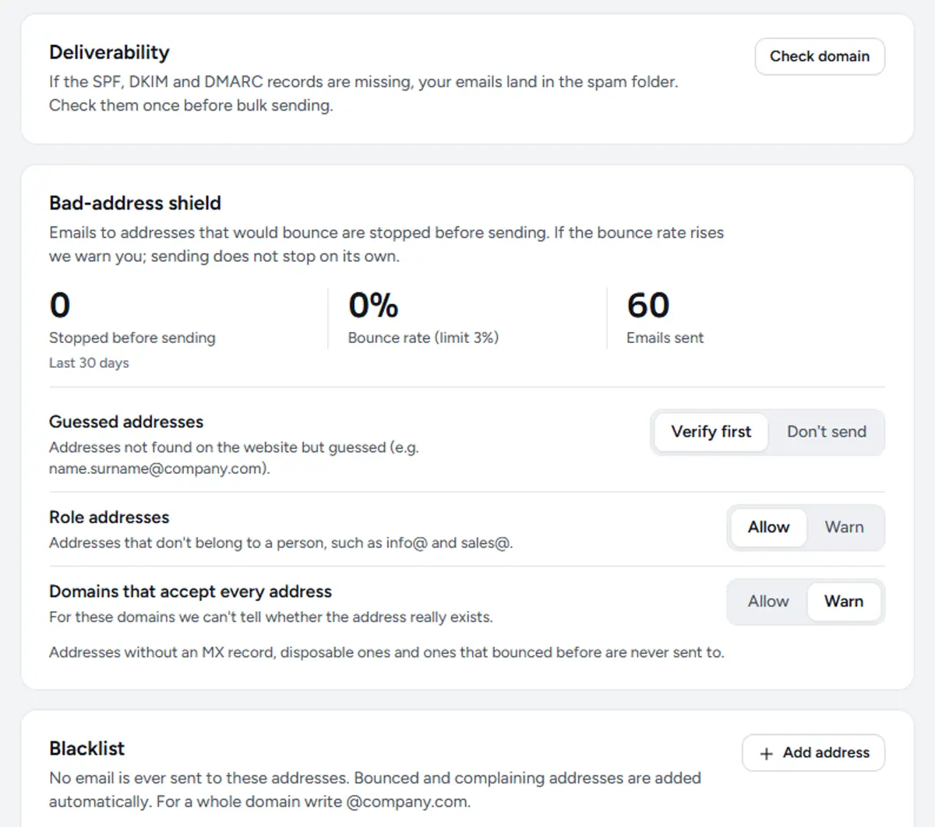The height and width of the screenshot is (827, 935).
Task: Click the Emails sent label
Action: click(665, 338)
